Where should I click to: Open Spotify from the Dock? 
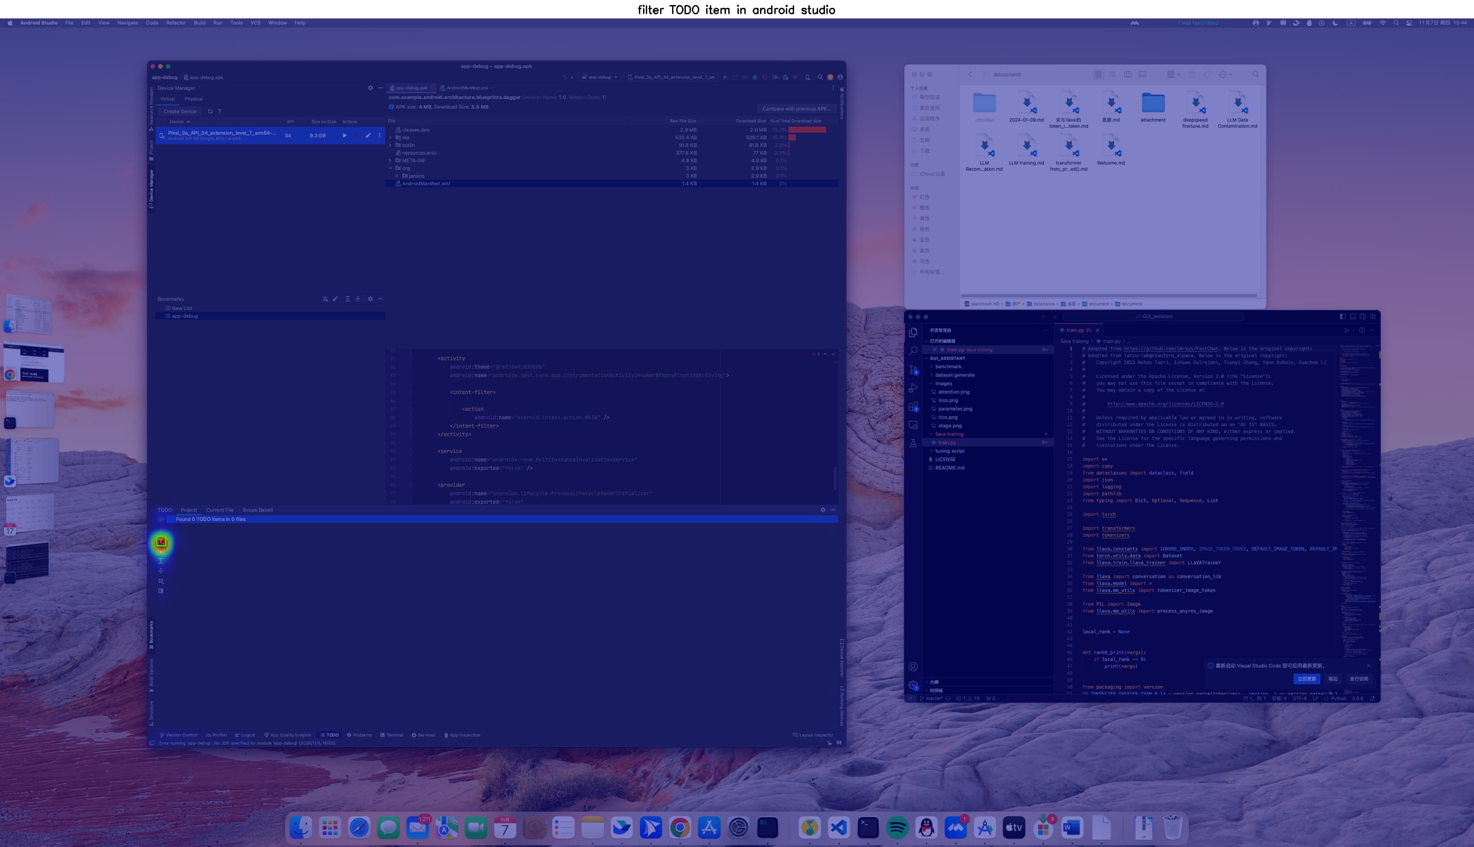tap(897, 827)
